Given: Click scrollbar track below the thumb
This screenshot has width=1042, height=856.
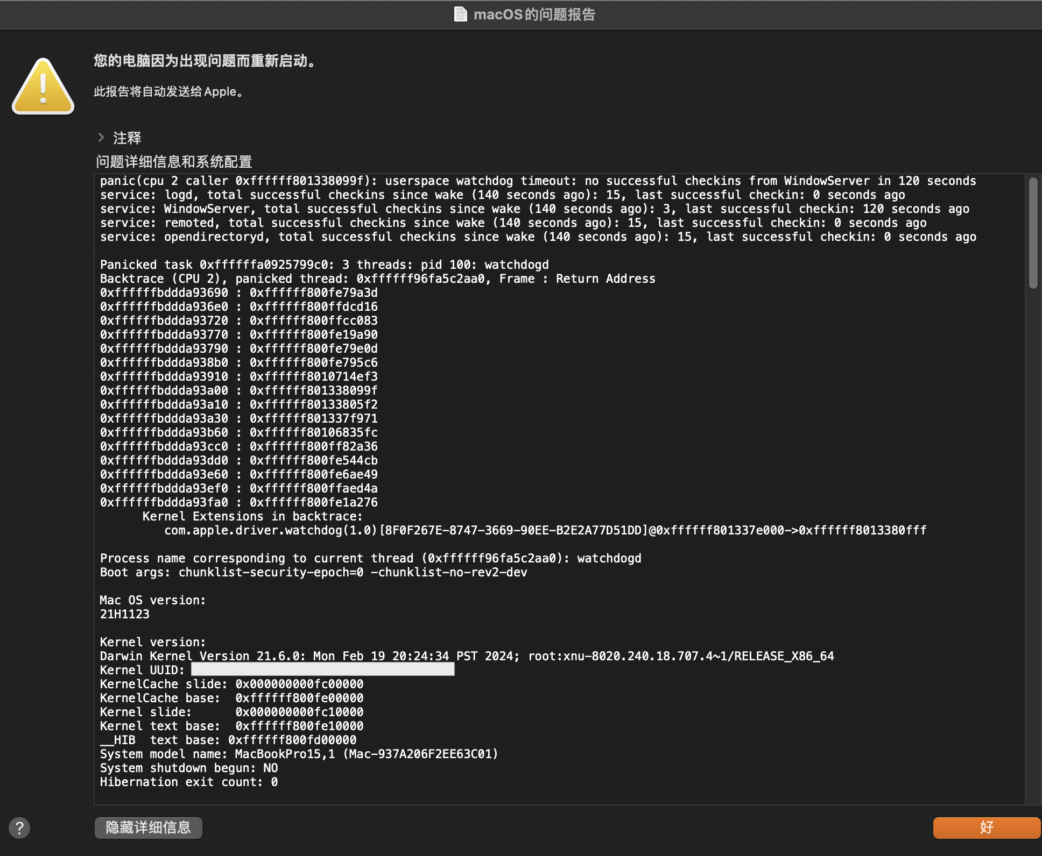Looking at the screenshot, I should click(1033, 538).
